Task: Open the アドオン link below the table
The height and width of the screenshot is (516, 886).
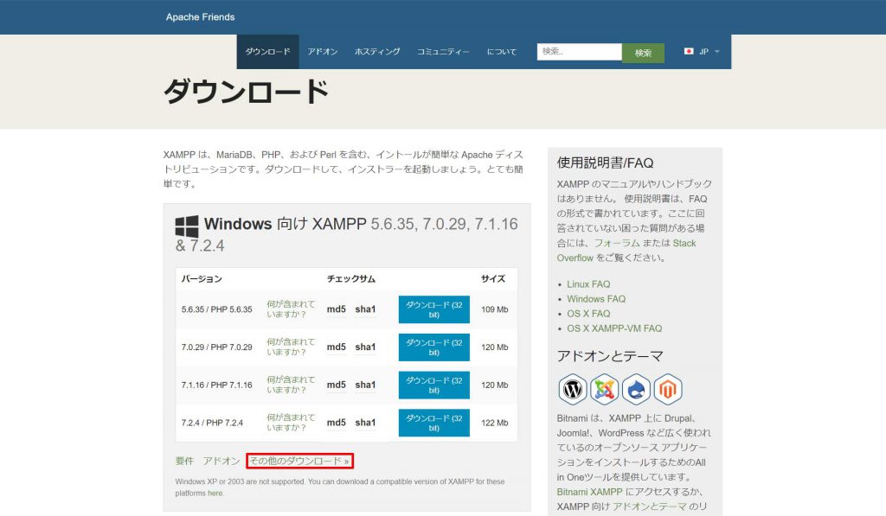Action: click(x=221, y=462)
